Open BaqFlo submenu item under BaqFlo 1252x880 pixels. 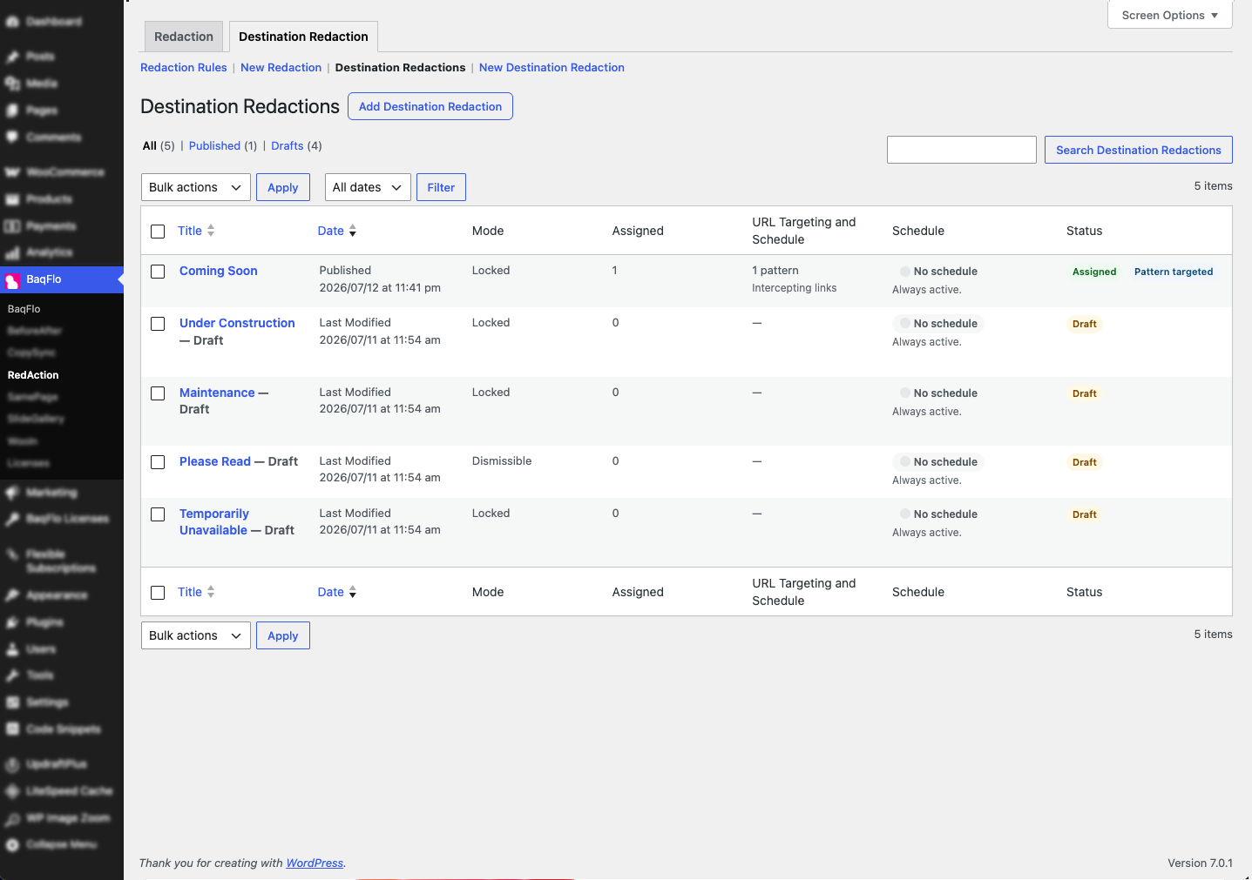tap(24, 309)
